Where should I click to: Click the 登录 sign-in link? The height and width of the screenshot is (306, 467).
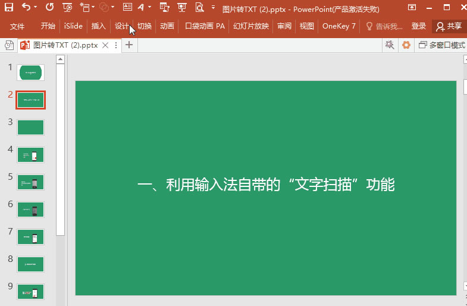[x=419, y=26]
